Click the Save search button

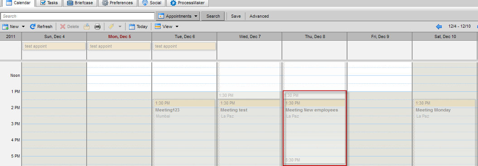(x=236, y=16)
